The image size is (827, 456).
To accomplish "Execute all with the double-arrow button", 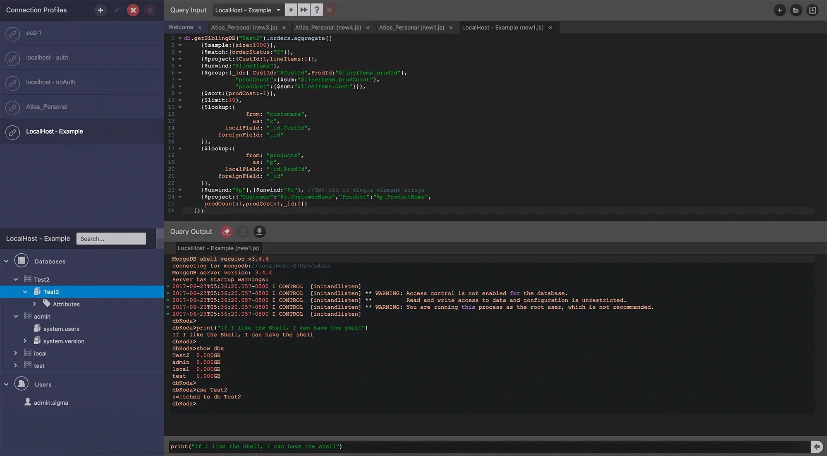I will tap(304, 10).
